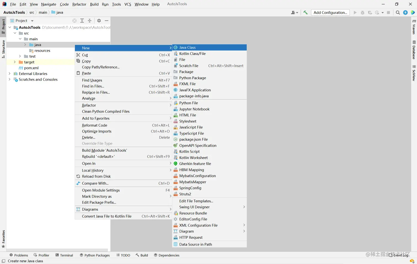This screenshot has width=417, height=264.
Task: Click the Search Everywhere magnifier icon
Action: pos(398,12)
